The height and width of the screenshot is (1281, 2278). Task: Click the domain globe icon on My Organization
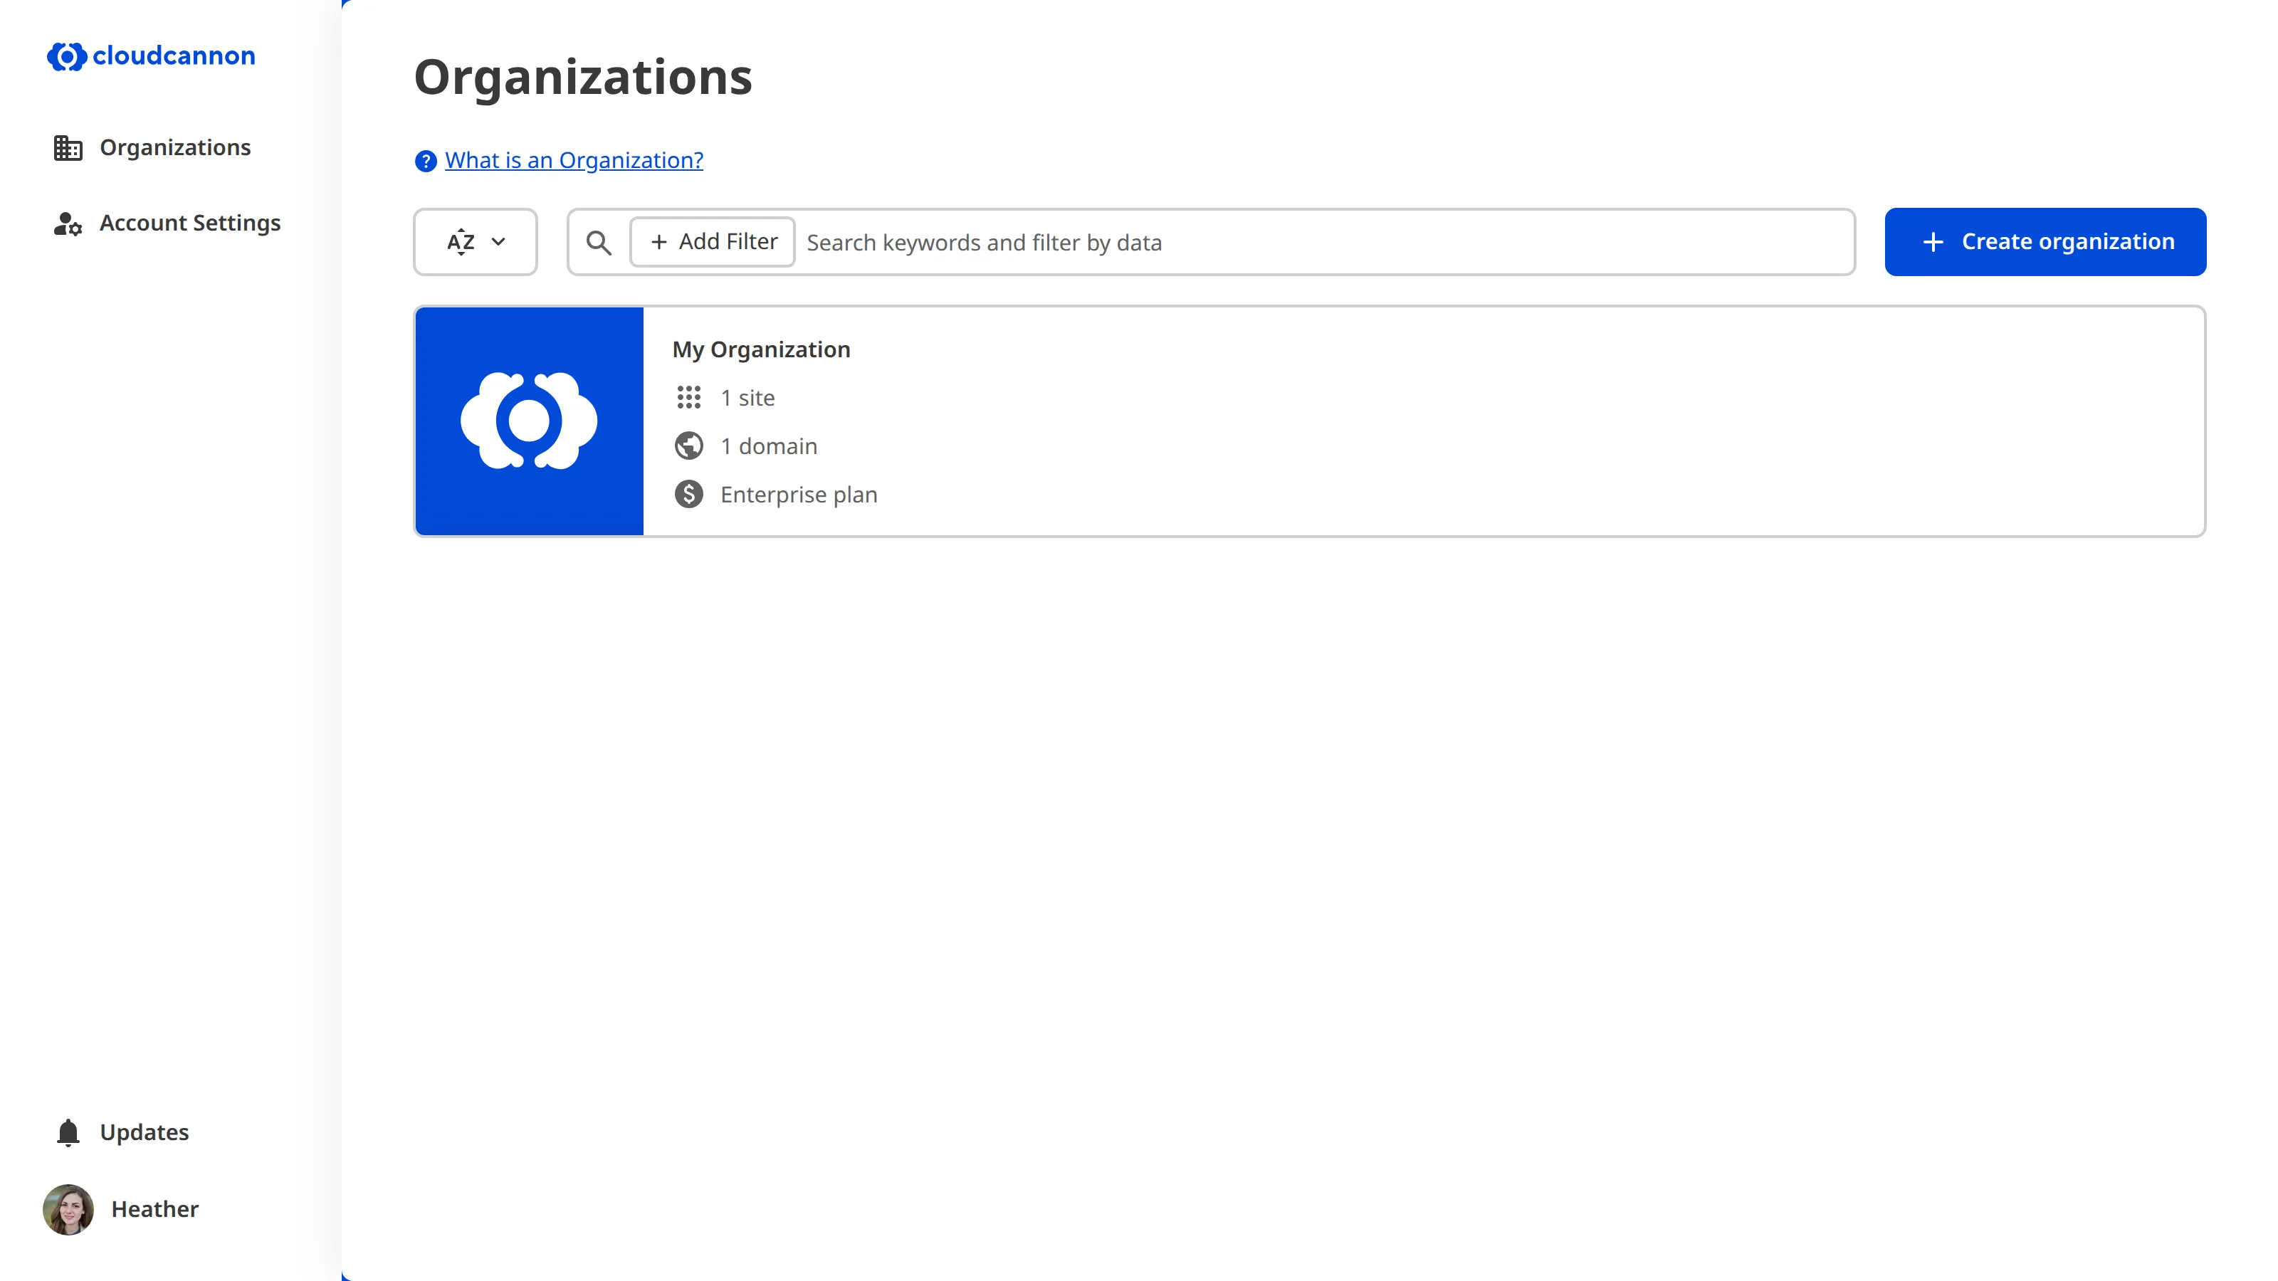coord(690,446)
